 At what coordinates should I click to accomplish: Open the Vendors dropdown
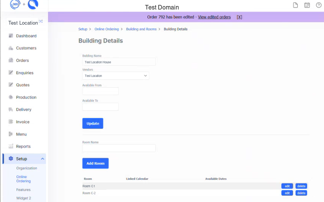116,76
